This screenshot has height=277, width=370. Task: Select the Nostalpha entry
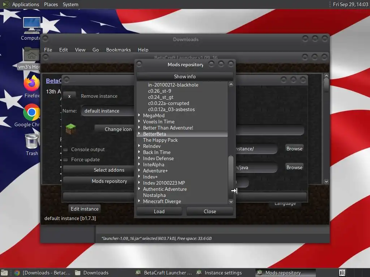pos(154,195)
